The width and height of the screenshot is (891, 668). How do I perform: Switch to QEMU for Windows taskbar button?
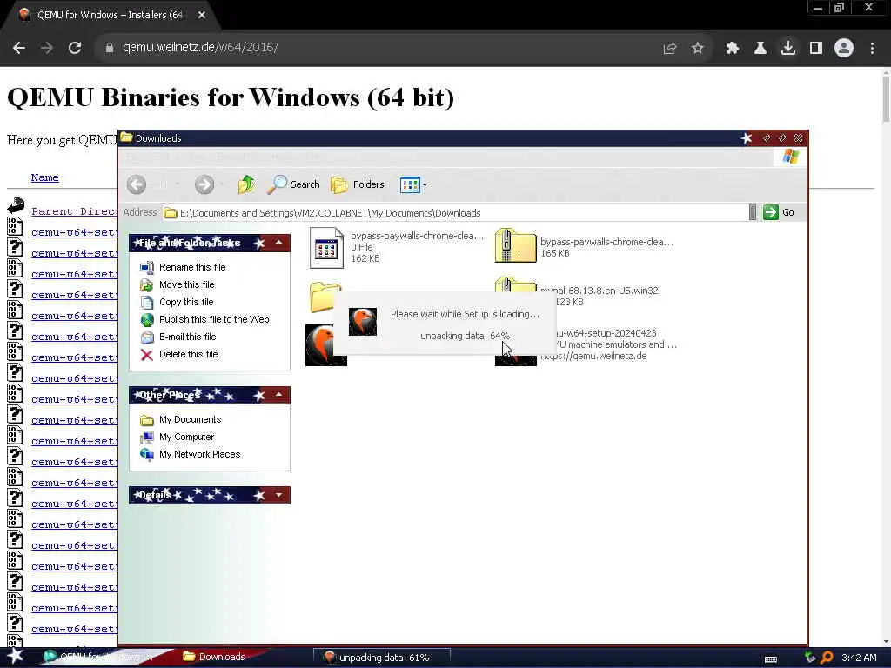pyautogui.click(x=97, y=657)
